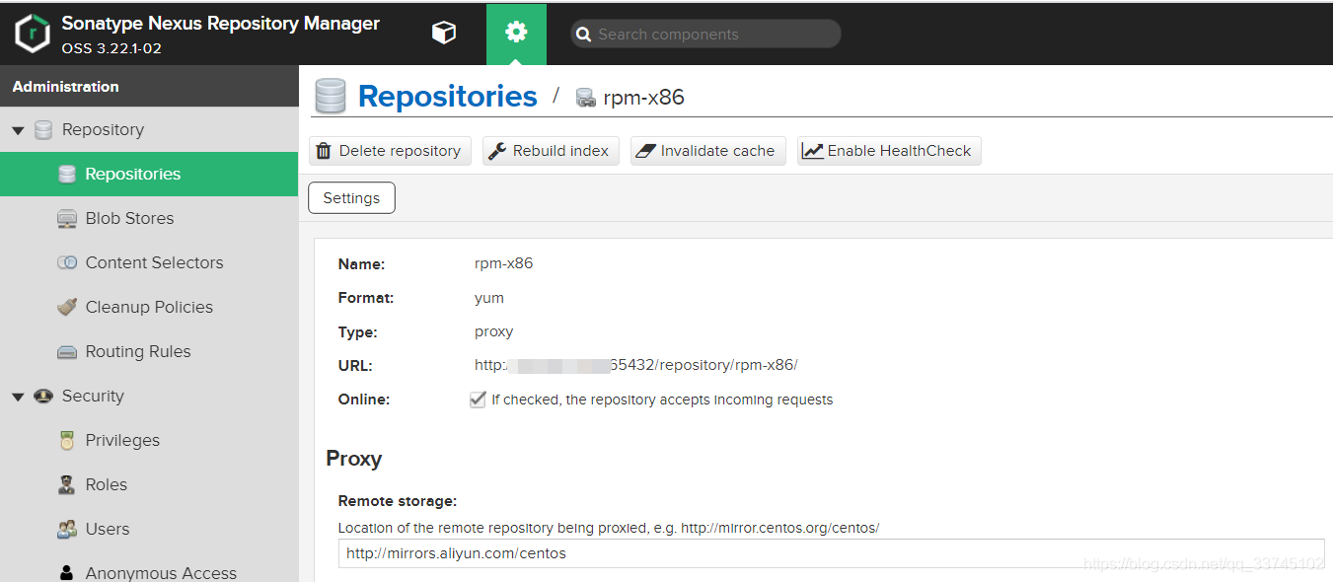
Task: Collapse the Repository tree section
Action: 18,130
